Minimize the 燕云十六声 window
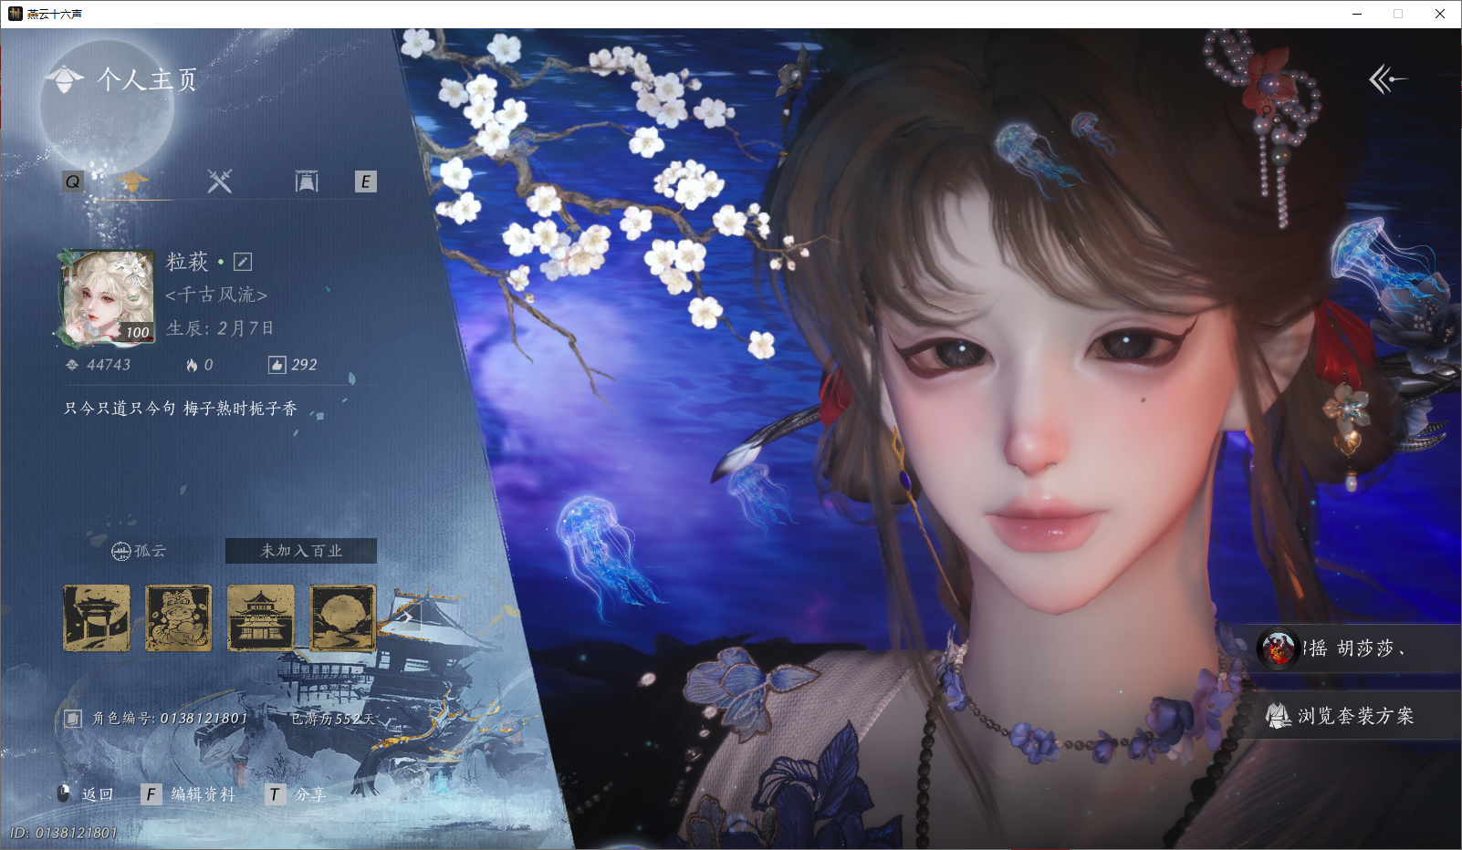 (1357, 14)
